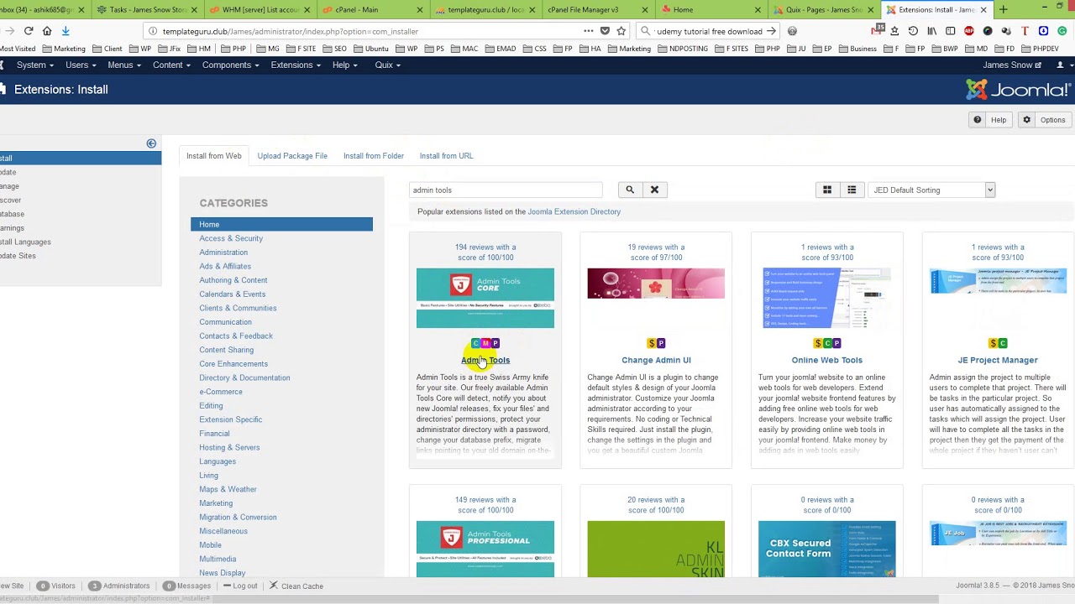Switch to Install from URL tab
This screenshot has height=604, width=1075.
[446, 156]
